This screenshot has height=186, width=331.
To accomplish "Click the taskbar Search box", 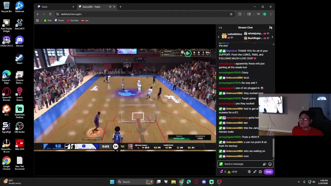I will (135, 182).
